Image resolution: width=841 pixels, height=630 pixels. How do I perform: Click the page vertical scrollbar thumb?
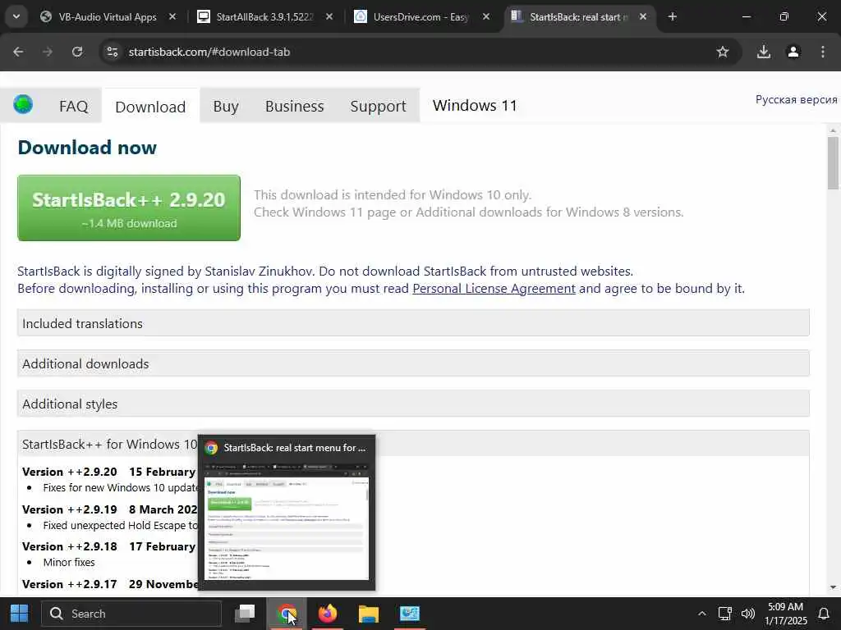coord(833,163)
